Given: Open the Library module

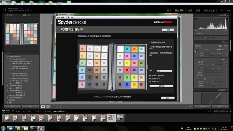Looking at the screenshot, I should pos(169,11).
